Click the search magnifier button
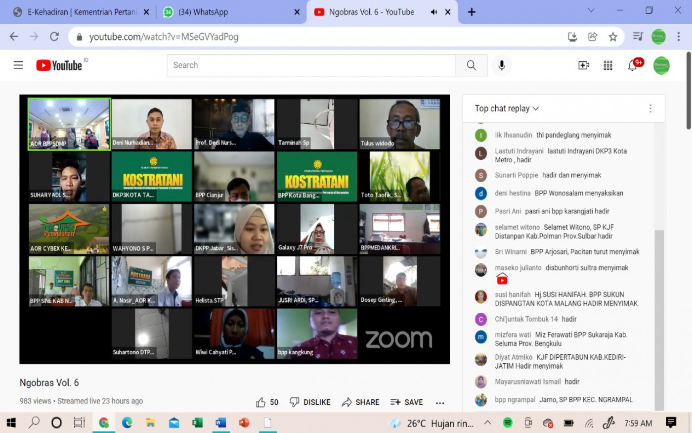The width and height of the screenshot is (692, 433). (471, 65)
